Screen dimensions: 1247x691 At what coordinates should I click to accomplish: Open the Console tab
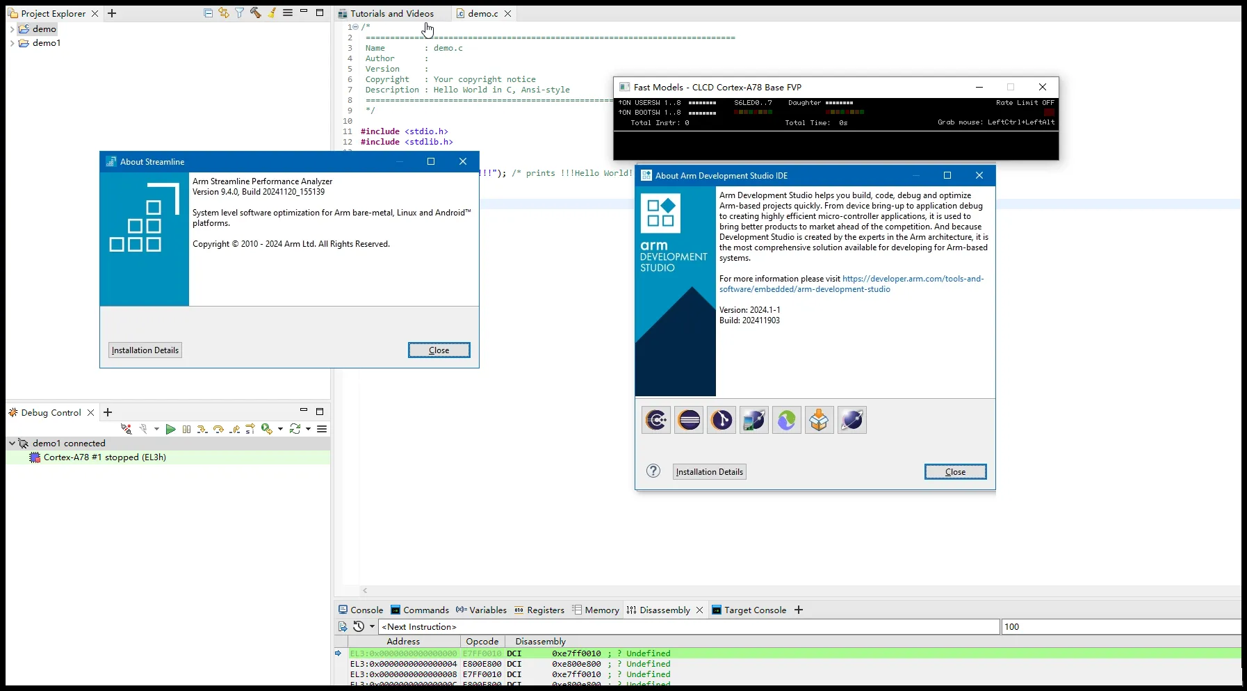click(361, 610)
